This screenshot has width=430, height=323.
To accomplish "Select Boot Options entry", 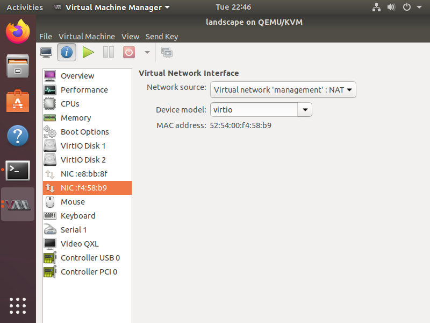I will tap(87, 132).
